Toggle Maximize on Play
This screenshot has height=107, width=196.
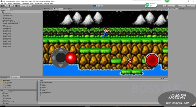146,10
